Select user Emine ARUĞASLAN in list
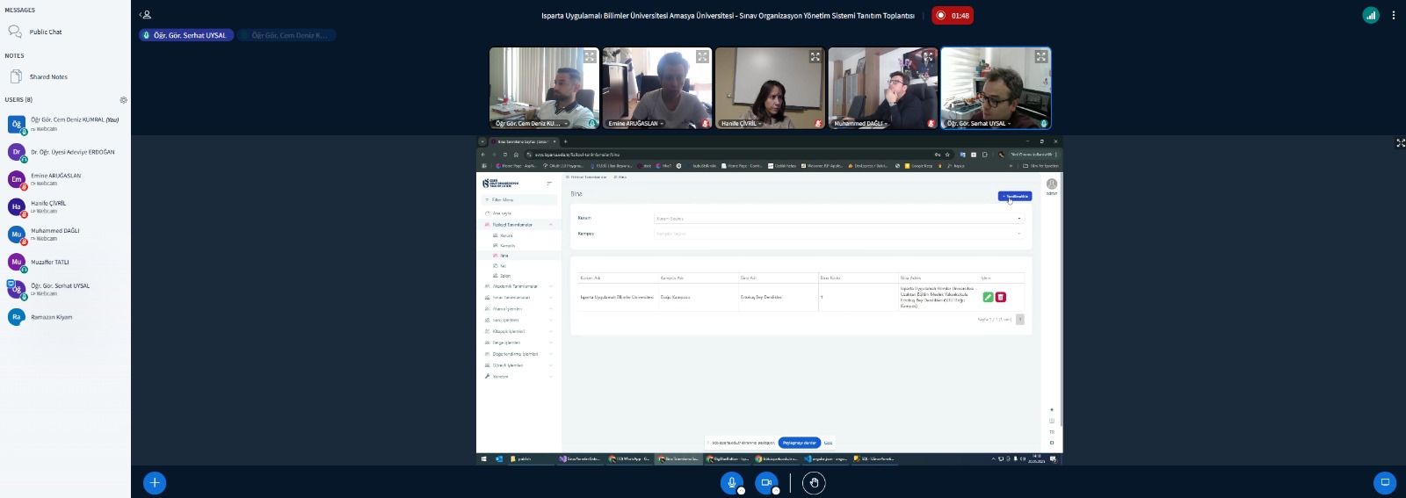 (65, 179)
